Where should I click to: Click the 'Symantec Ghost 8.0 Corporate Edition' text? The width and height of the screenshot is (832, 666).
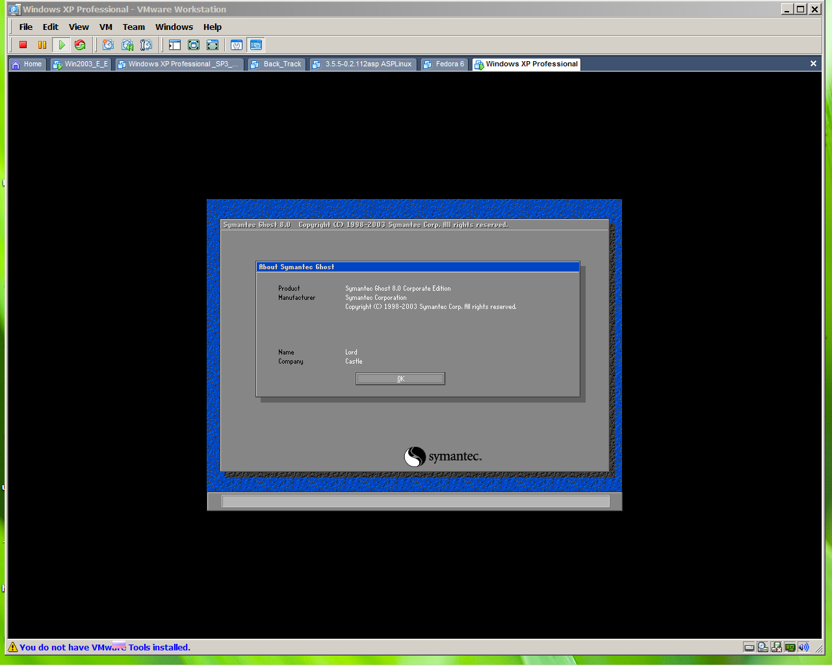(x=398, y=288)
